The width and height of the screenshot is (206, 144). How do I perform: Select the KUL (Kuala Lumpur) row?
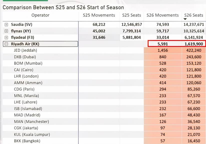(32, 135)
